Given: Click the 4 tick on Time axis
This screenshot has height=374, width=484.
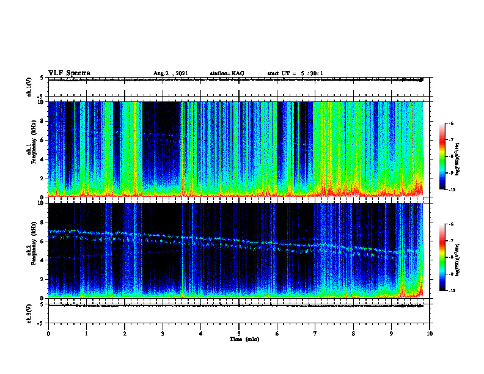Looking at the screenshot, I should 201,334.
